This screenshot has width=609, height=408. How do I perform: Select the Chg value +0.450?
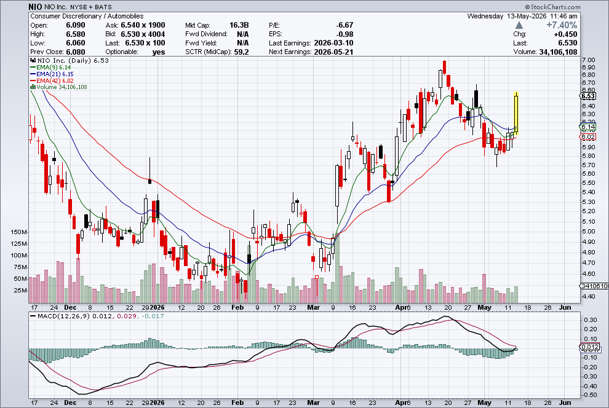[565, 34]
